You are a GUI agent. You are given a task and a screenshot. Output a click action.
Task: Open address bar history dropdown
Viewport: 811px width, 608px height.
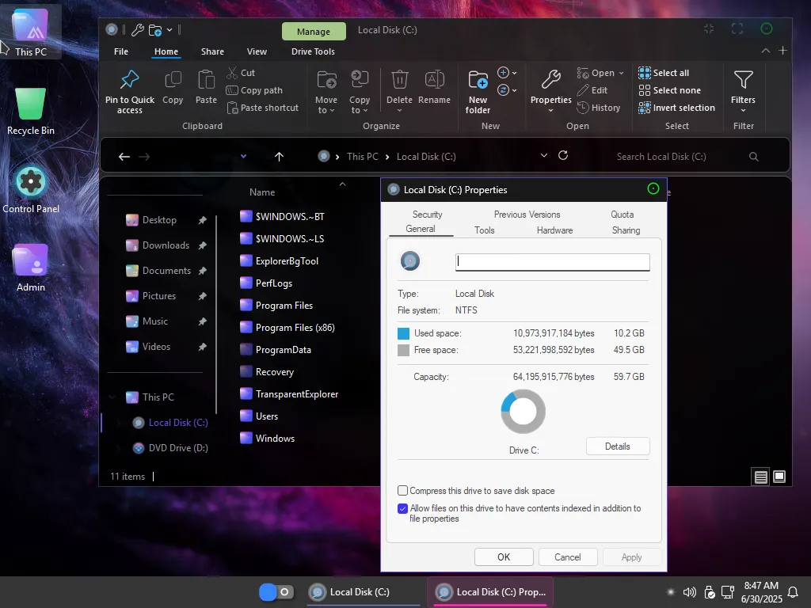[543, 155]
